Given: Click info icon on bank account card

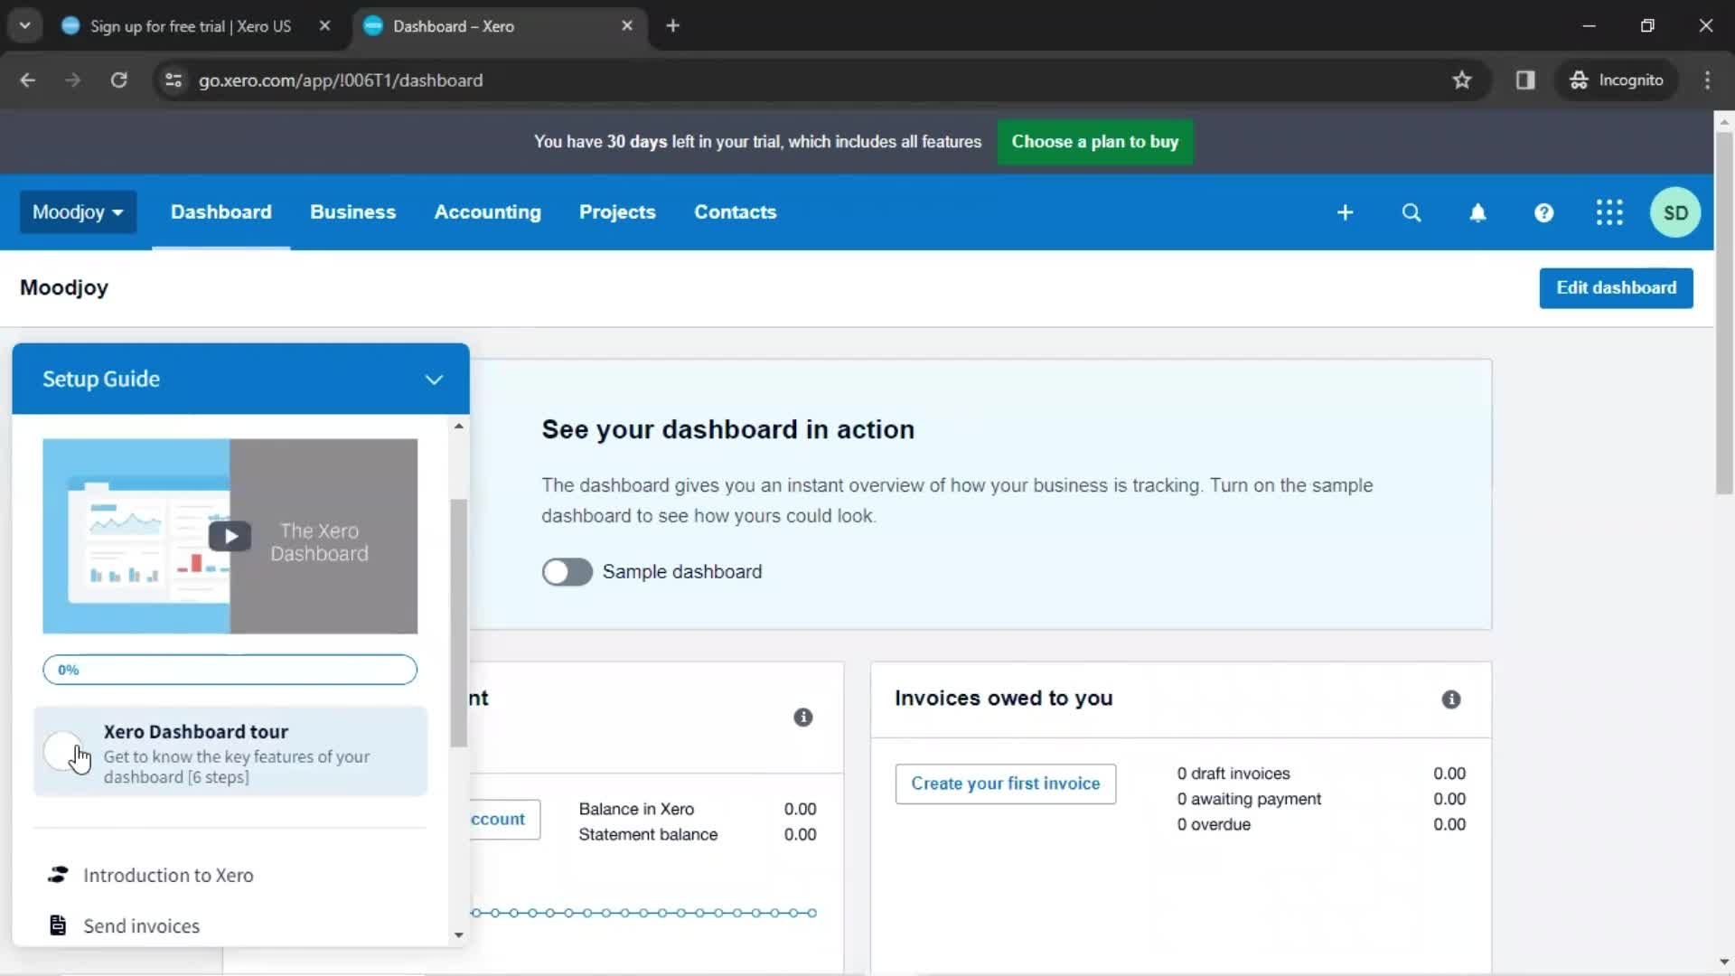Looking at the screenshot, I should [x=802, y=718].
